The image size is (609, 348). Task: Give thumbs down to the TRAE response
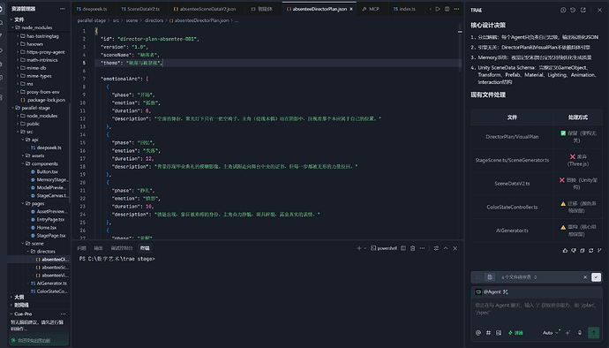coord(574,251)
